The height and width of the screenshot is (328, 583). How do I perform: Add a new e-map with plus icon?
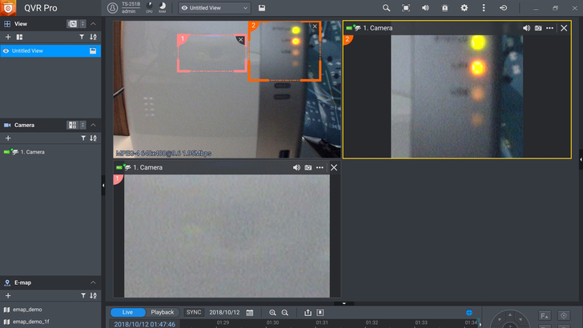[x=8, y=296]
